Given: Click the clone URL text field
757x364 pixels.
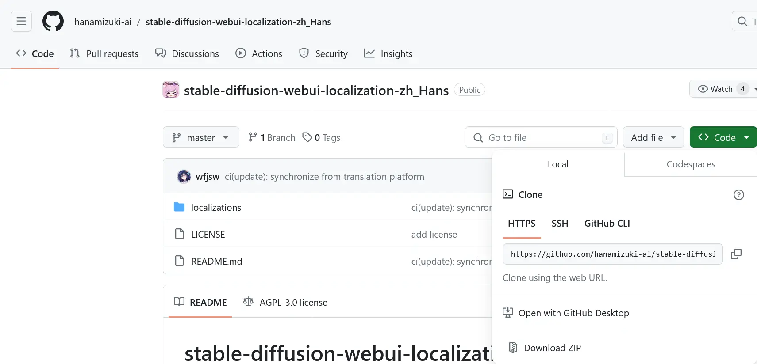Looking at the screenshot, I should pyautogui.click(x=613, y=254).
